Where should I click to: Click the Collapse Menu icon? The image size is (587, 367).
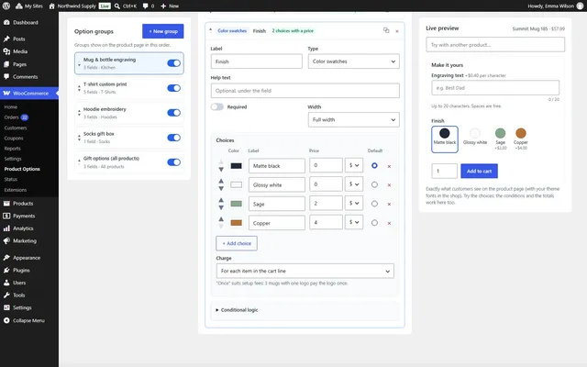6,320
